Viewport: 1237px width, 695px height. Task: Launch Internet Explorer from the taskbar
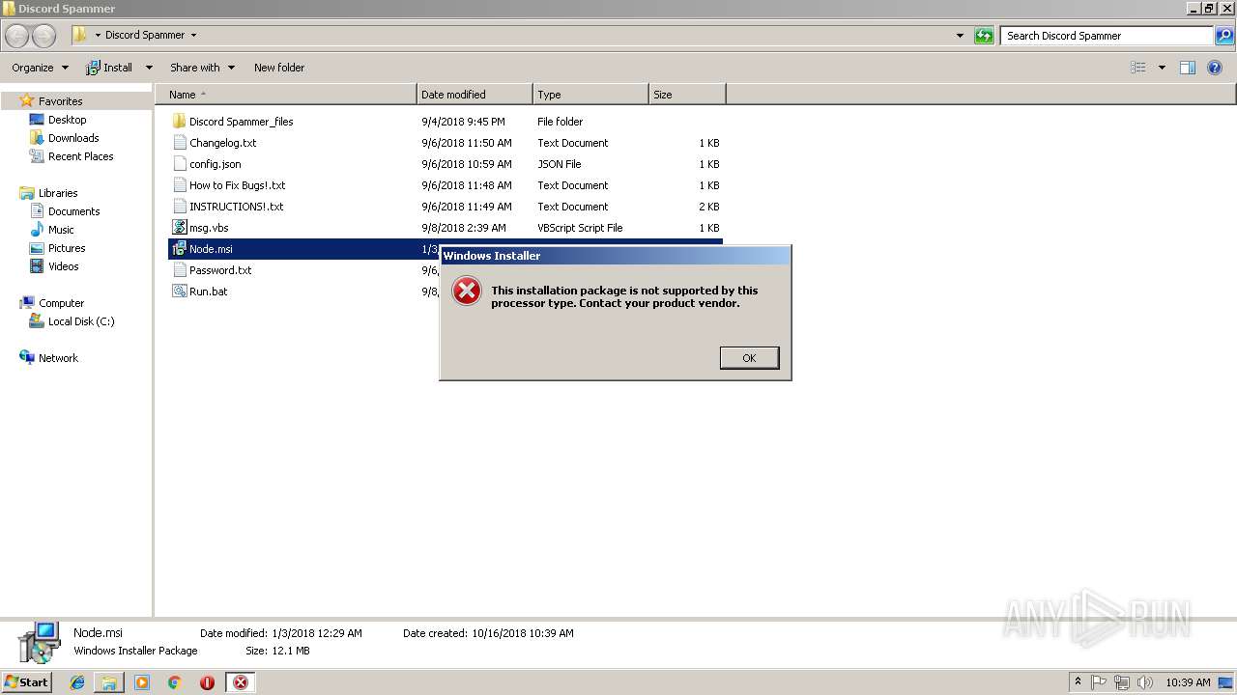77,682
